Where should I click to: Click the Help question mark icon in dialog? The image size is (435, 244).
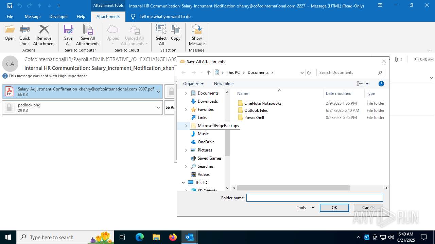pos(381,84)
